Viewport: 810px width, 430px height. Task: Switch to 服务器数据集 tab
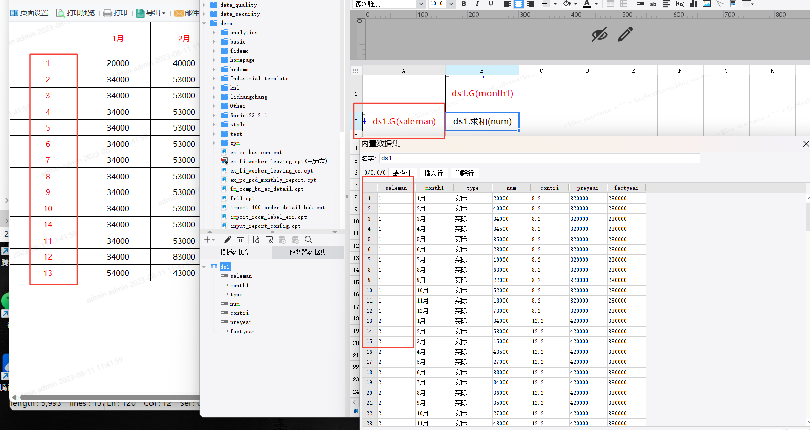[x=308, y=252]
